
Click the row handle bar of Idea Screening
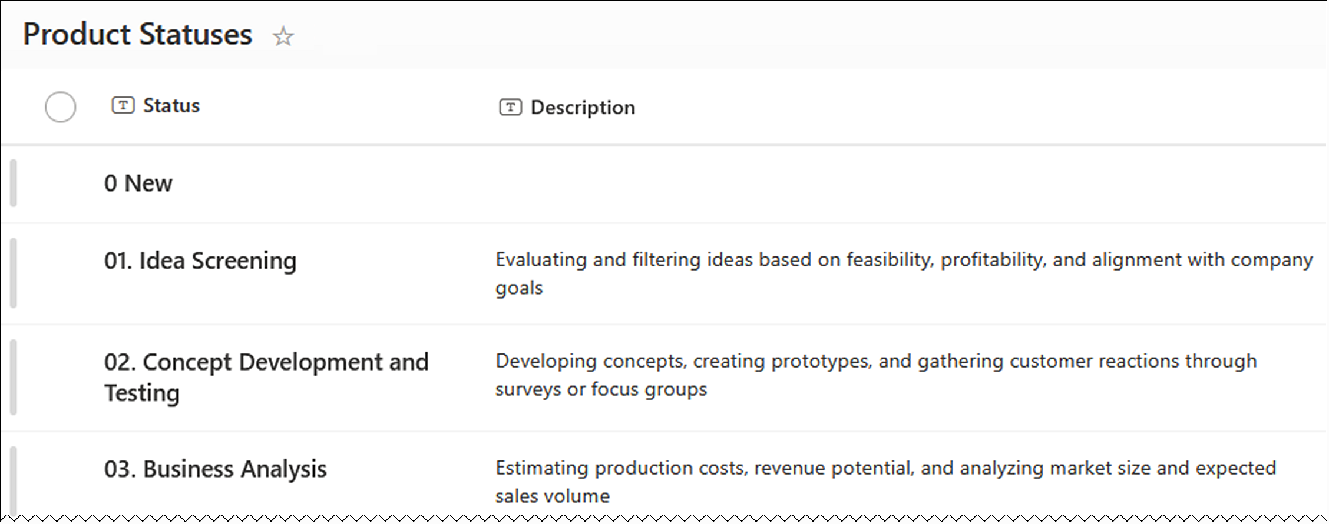tap(14, 273)
